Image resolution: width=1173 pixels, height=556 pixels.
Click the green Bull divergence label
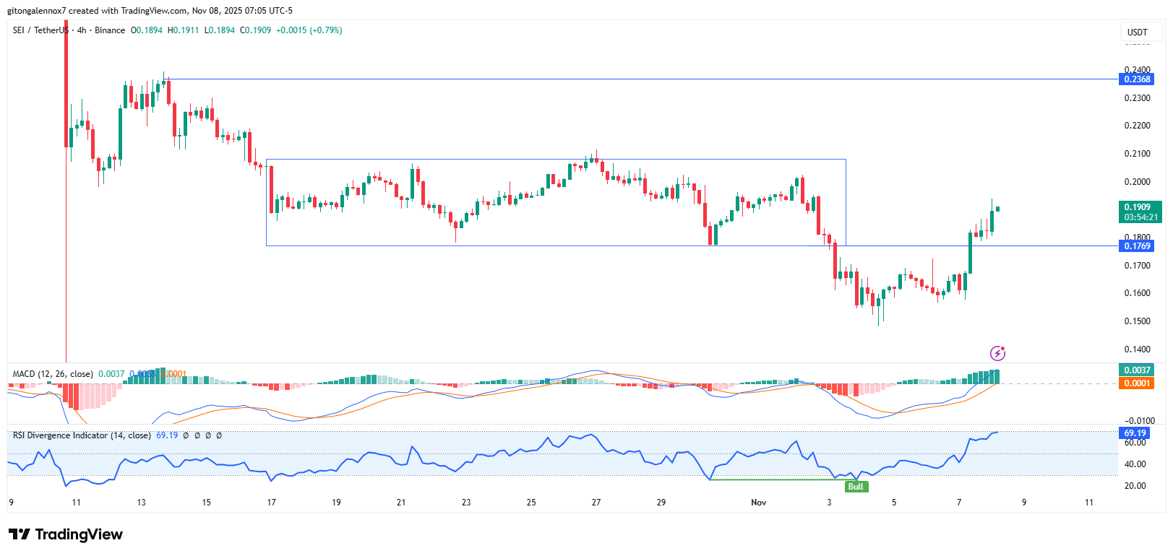click(x=856, y=487)
